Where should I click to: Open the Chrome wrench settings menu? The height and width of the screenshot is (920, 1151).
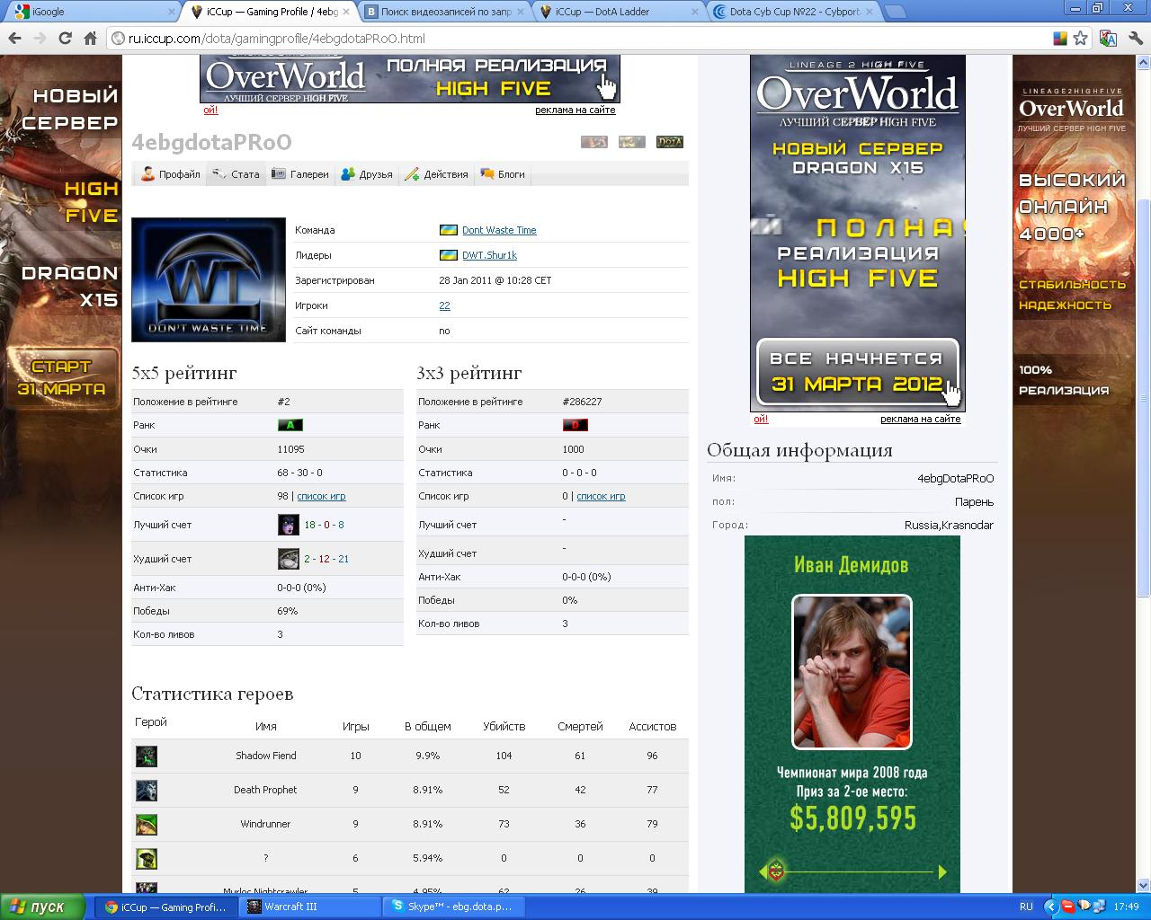point(1136,39)
